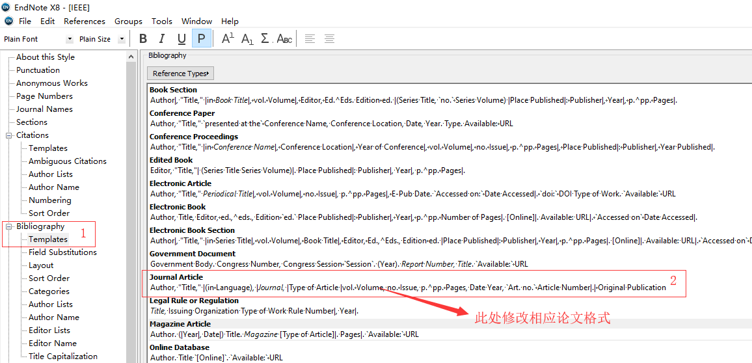
Task: Apply Superscript formatting
Action: tap(228, 38)
